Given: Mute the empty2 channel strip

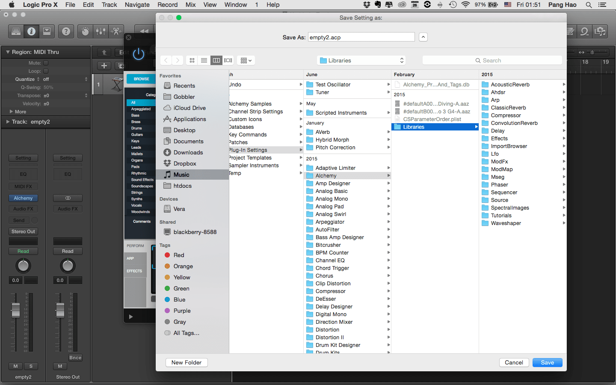Looking at the screenshot, I should 15,366.
